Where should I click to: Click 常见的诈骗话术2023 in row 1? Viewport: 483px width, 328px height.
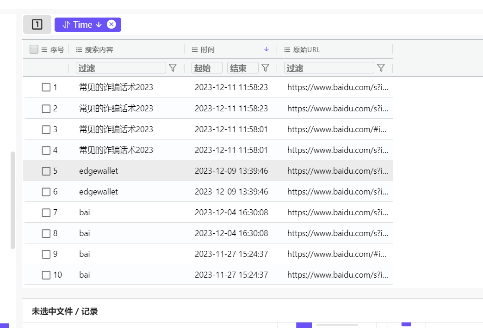click(116, 87)
